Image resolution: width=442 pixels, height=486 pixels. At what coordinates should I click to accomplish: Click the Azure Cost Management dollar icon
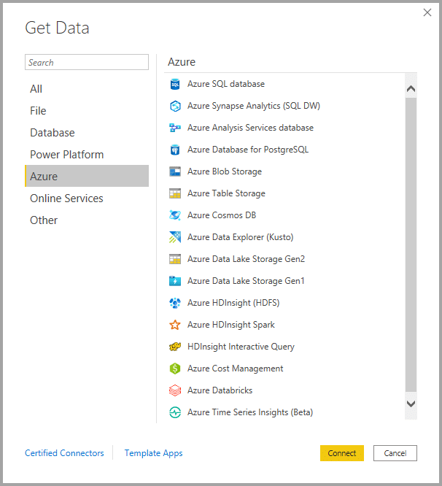(x=175, y=369)
